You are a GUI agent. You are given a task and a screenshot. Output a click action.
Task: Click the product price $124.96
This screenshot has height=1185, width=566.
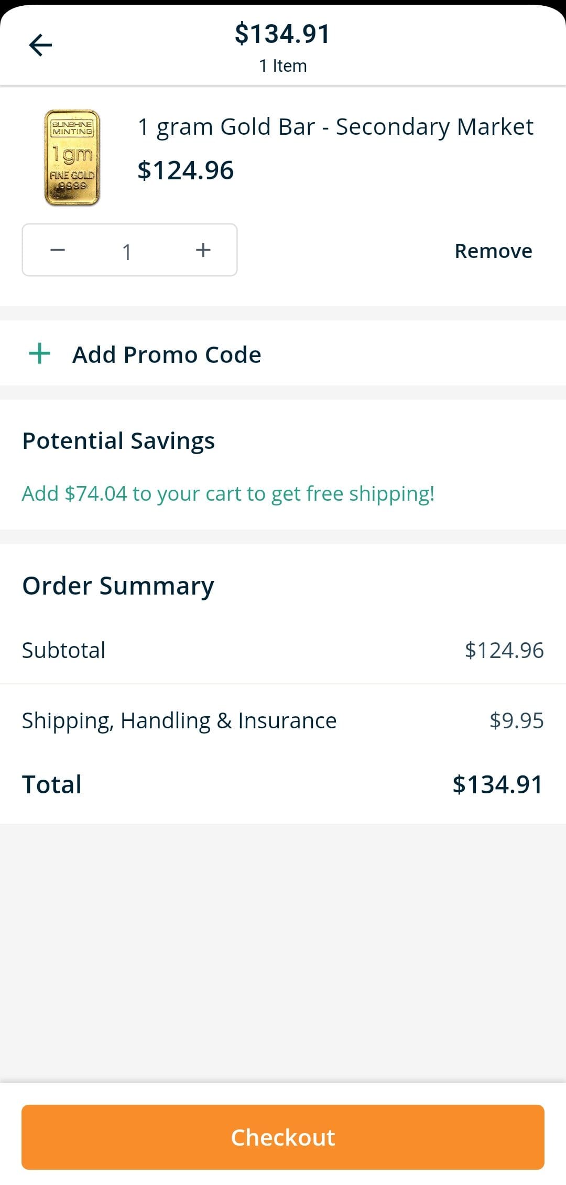point(186,170)
